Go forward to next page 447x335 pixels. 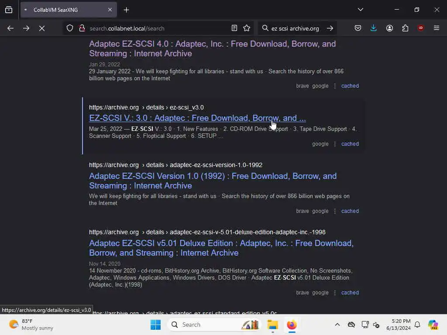(26, 28)
